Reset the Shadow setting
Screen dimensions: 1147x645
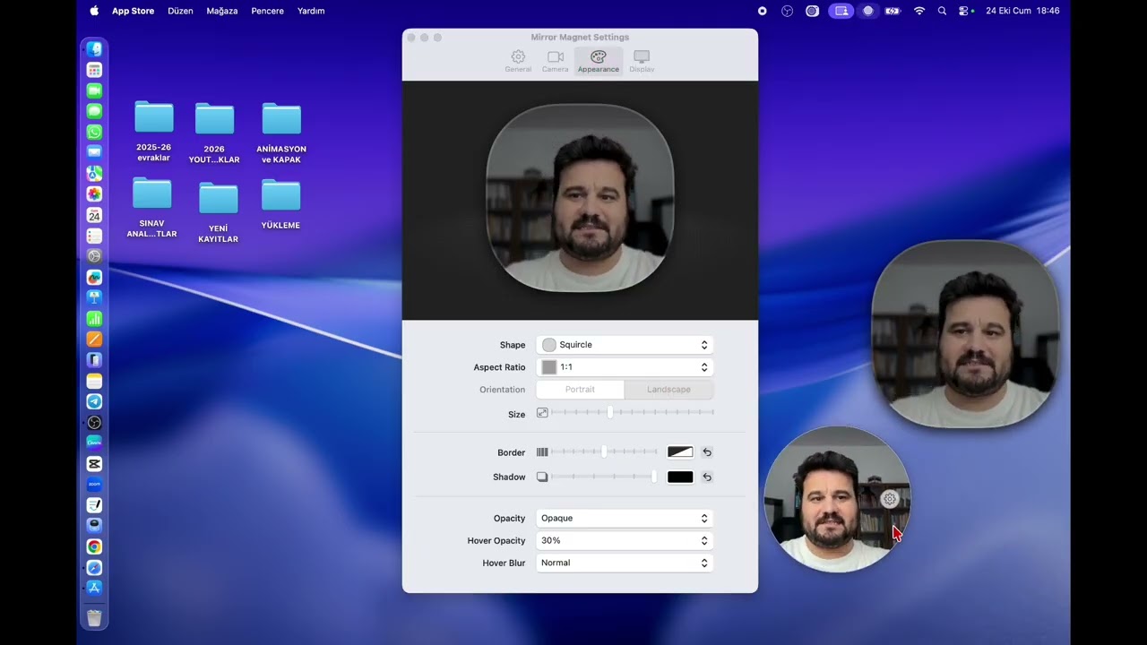(707, 477)
